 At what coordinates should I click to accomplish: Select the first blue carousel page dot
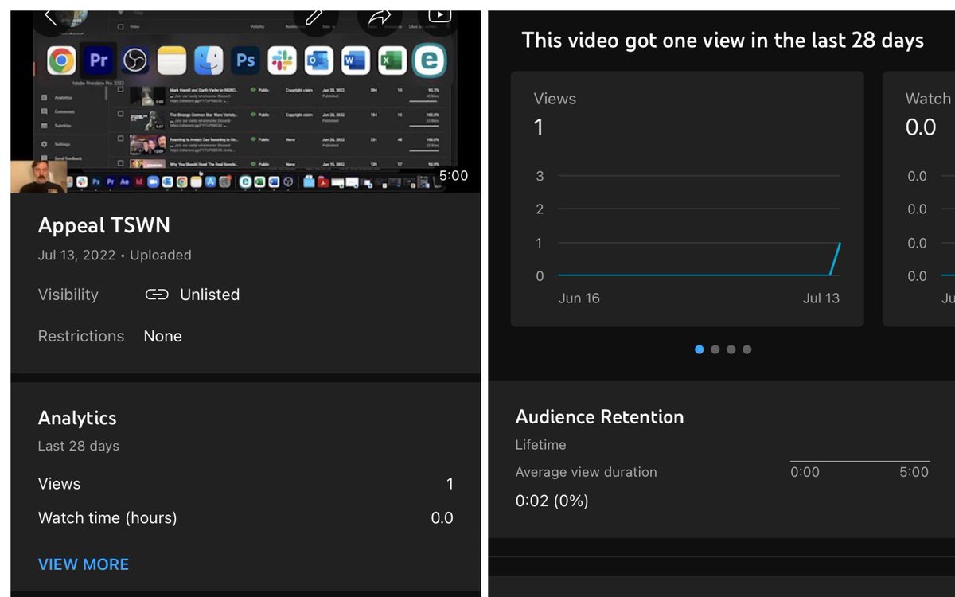(x=700, y=349)
